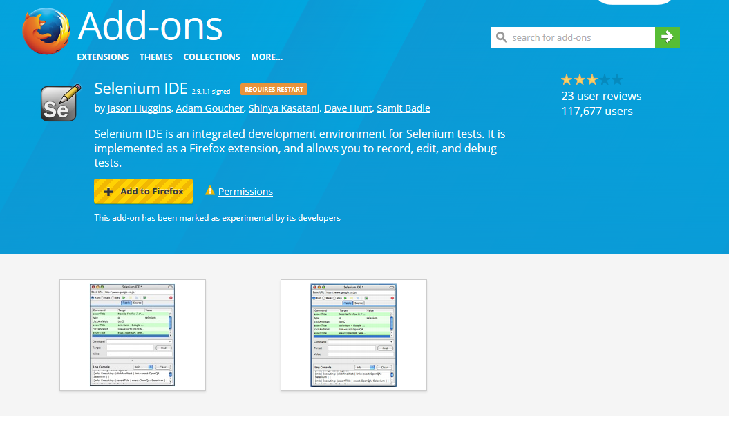Open author Samit Badle's profile
This screenshot has width=729, height=422.
pyautogui.click(x=403, y=108)
